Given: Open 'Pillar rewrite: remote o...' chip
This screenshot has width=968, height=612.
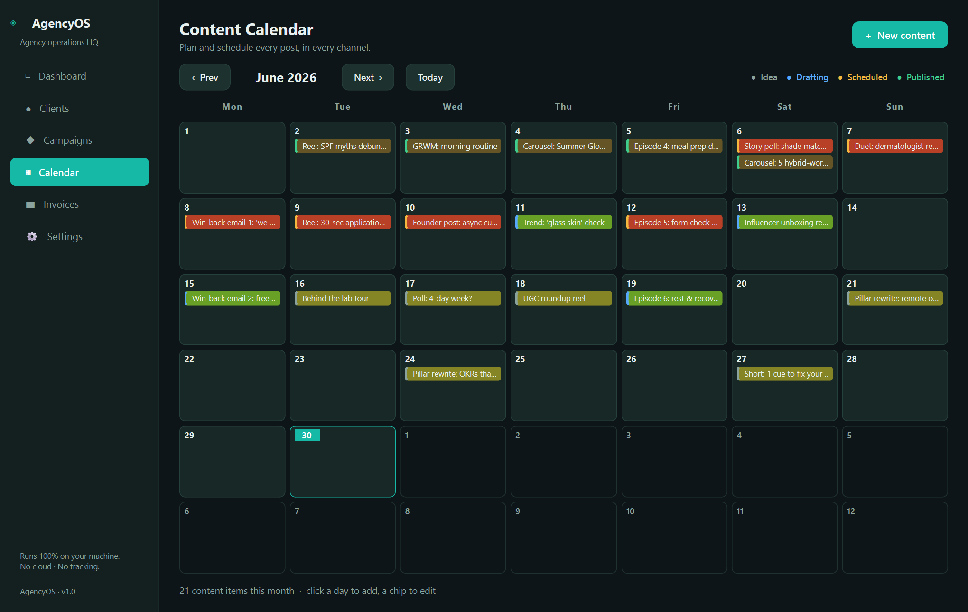Looking at the screenshot, I should click(895, 298).
